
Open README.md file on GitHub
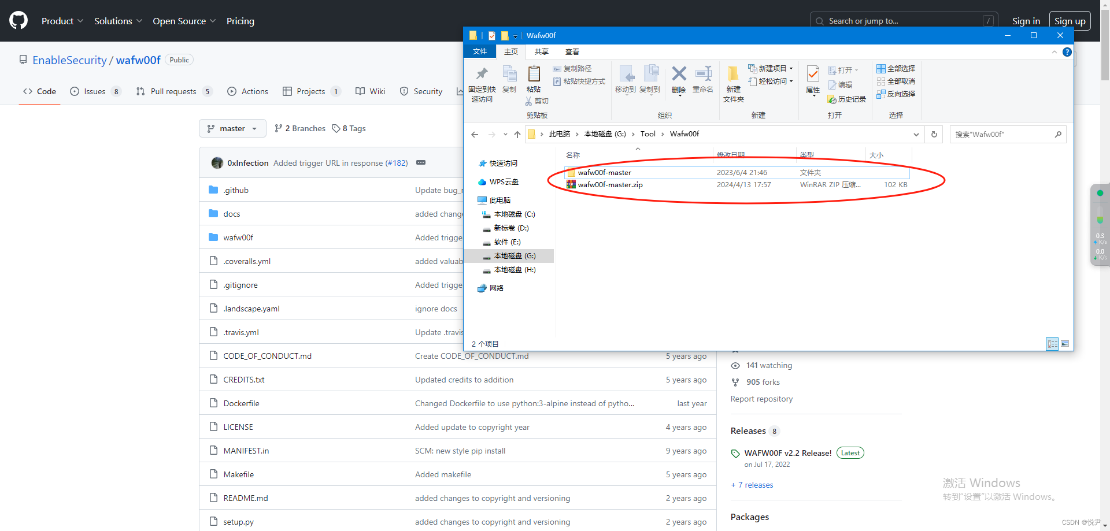[246, 498]
